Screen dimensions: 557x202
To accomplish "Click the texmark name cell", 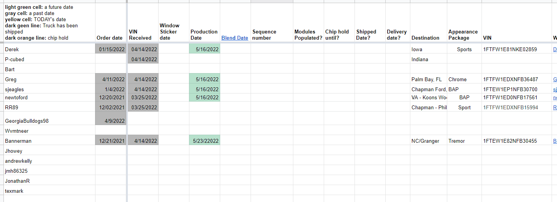I will coord(14,191).
